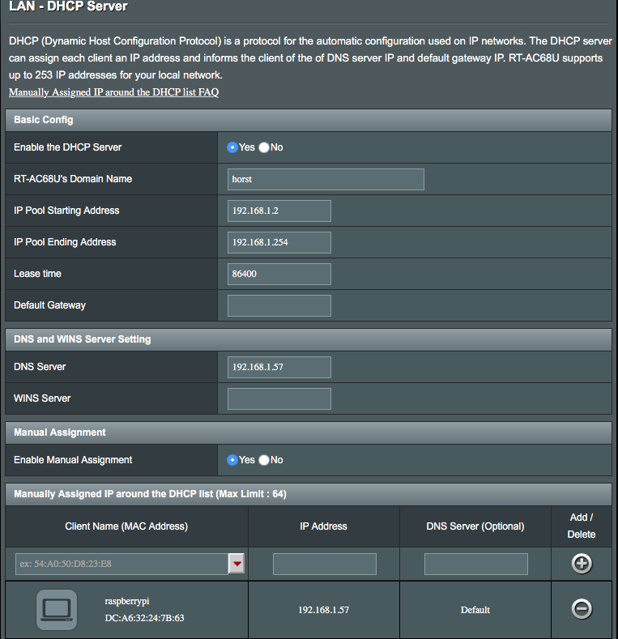Click the IP Pool Ending Address field

coord(279,242)
